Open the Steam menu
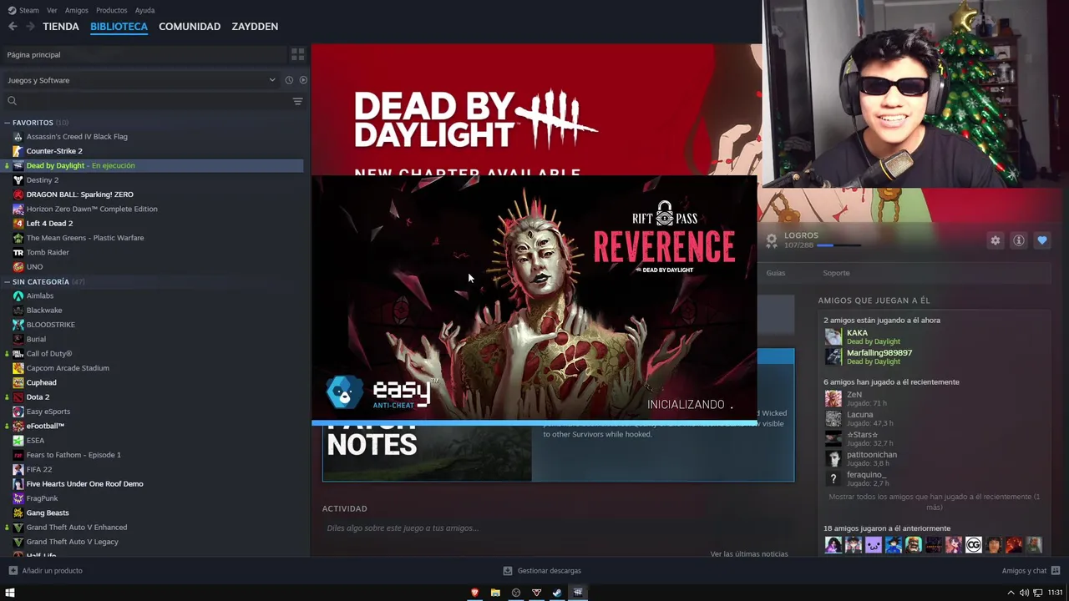The height and width of the screenshot is (601, 1069). point(23,10)
